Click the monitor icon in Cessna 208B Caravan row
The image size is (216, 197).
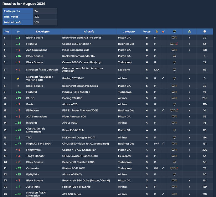point(174,62)
